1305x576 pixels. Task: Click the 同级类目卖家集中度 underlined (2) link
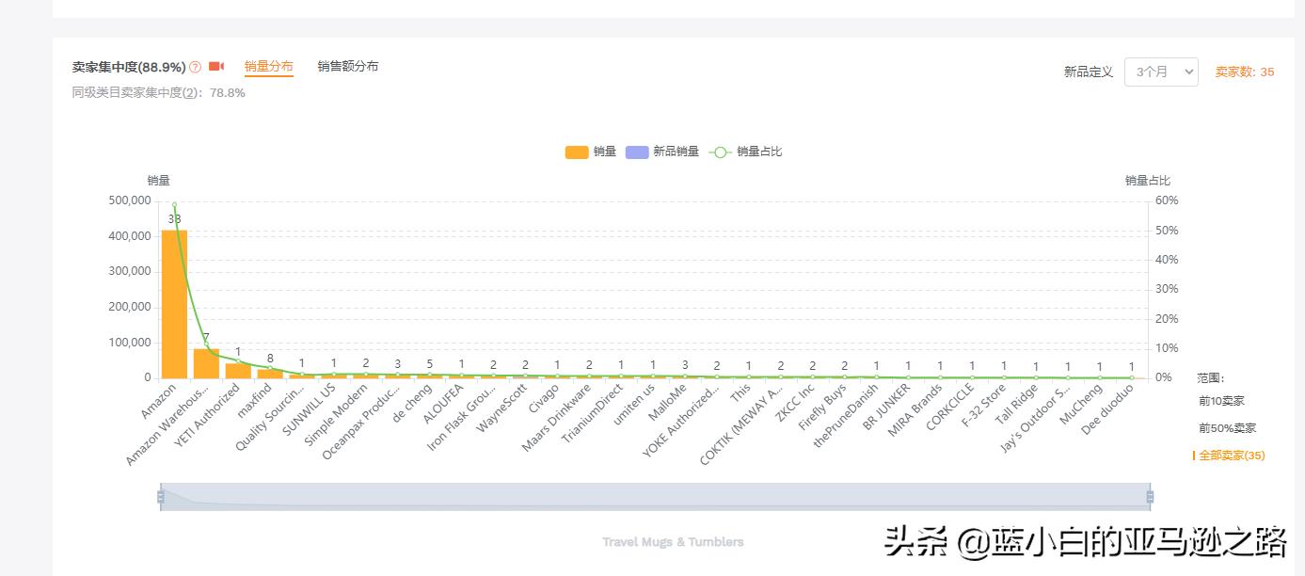click(x=190, y=93)
